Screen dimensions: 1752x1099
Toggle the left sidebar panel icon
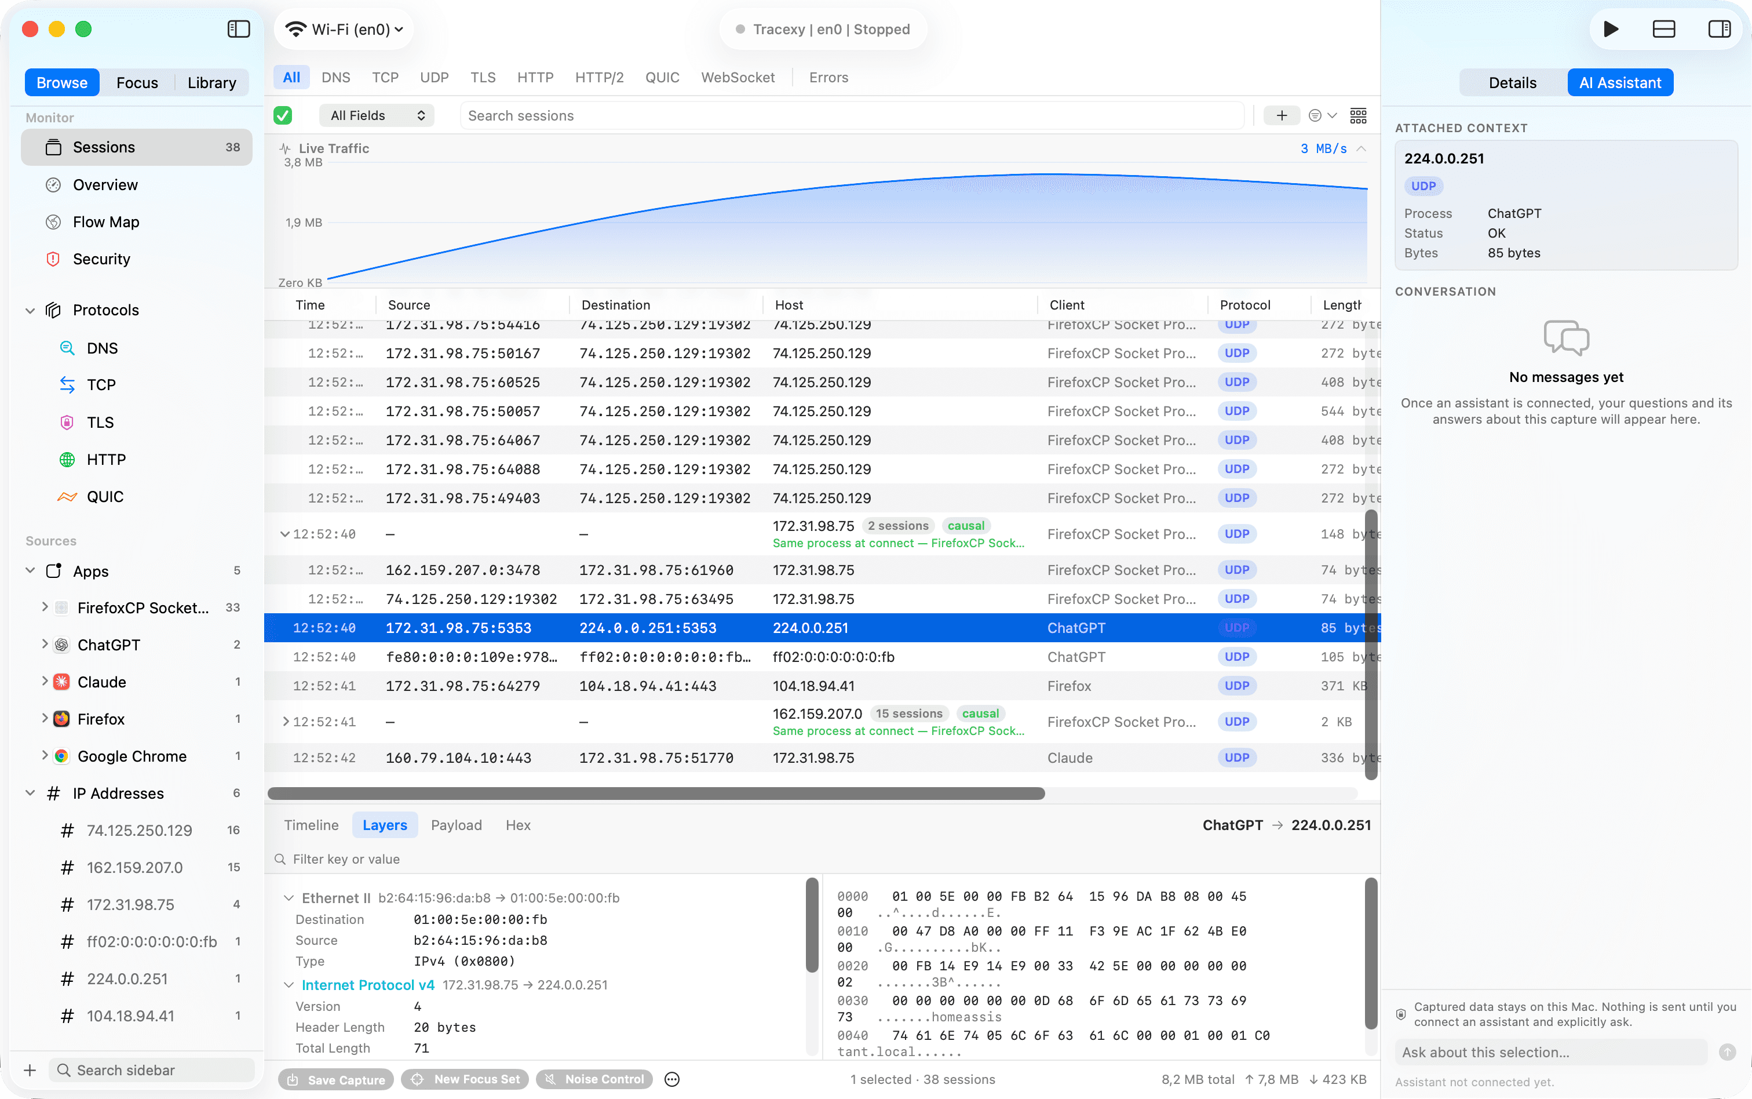click(238, 29)
